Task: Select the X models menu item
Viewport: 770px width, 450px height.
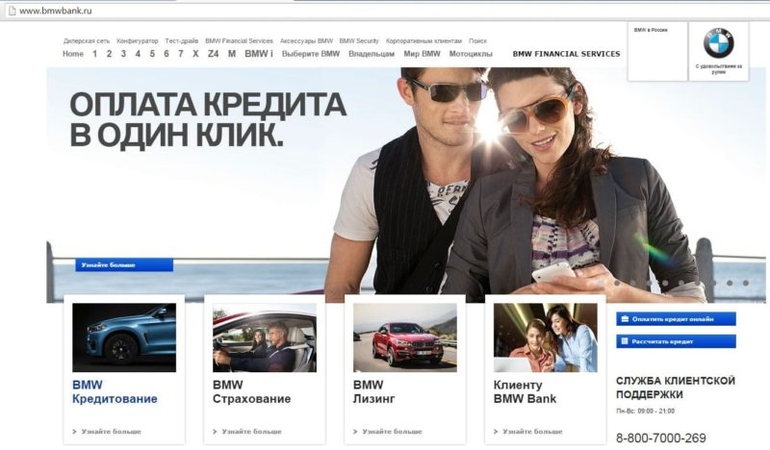Action: [195, 54]
